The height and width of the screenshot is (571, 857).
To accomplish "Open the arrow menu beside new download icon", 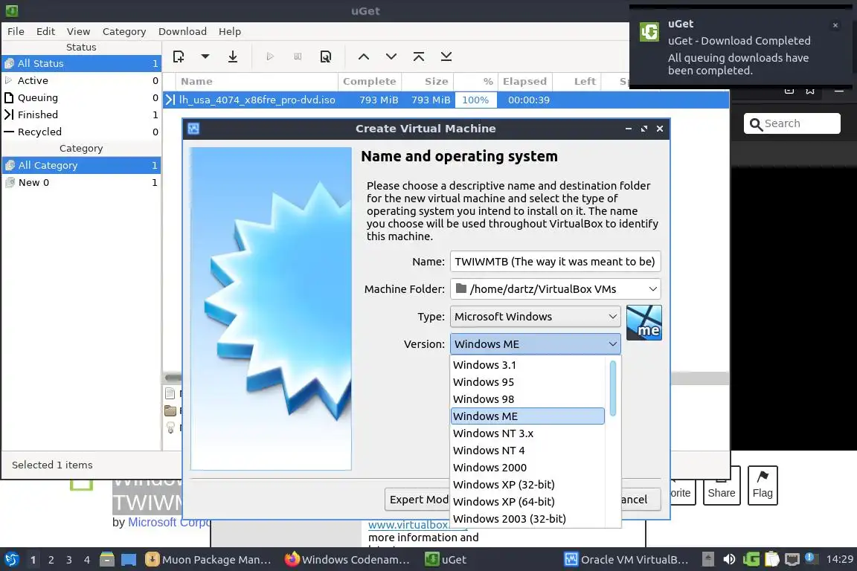I will 205,57.
